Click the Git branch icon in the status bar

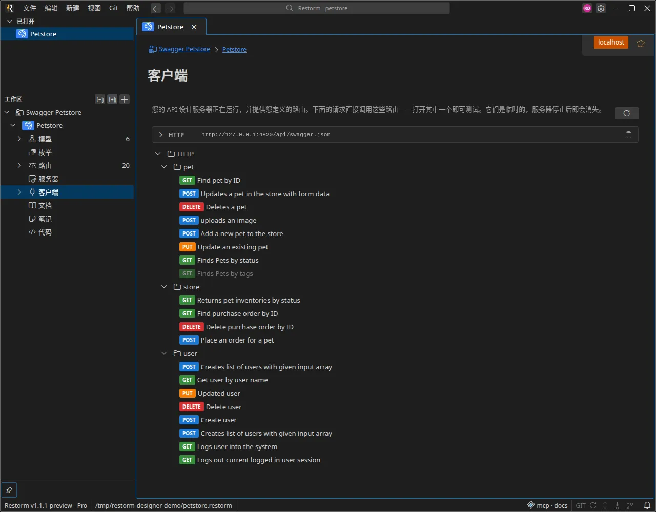[x=630, y=505]
